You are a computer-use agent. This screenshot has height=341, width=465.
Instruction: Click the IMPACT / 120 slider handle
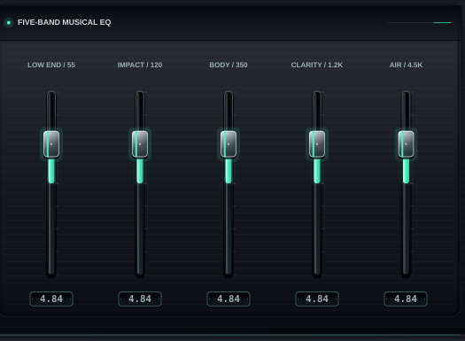pos(140,144)
